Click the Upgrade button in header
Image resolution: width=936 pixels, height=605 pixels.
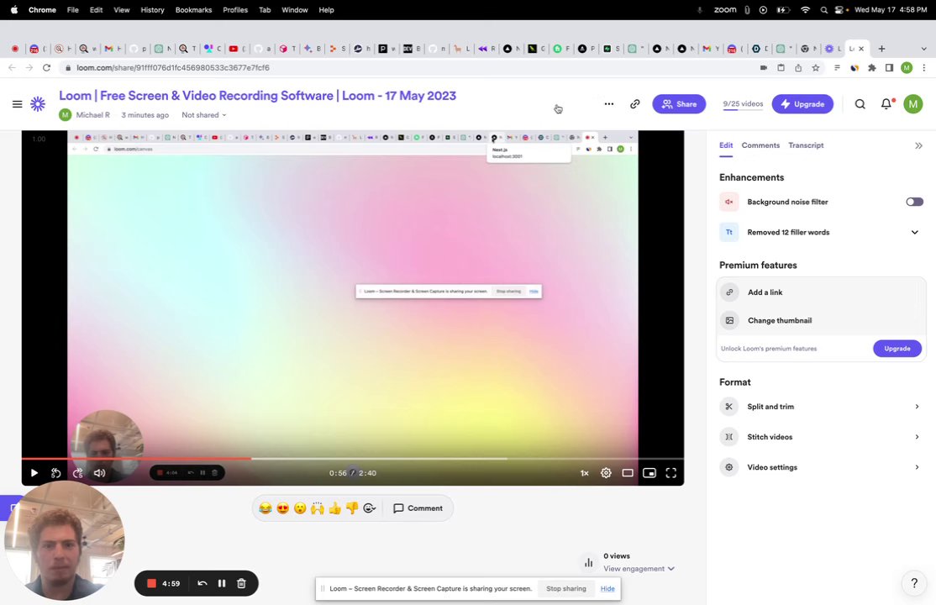coord(802,104)
